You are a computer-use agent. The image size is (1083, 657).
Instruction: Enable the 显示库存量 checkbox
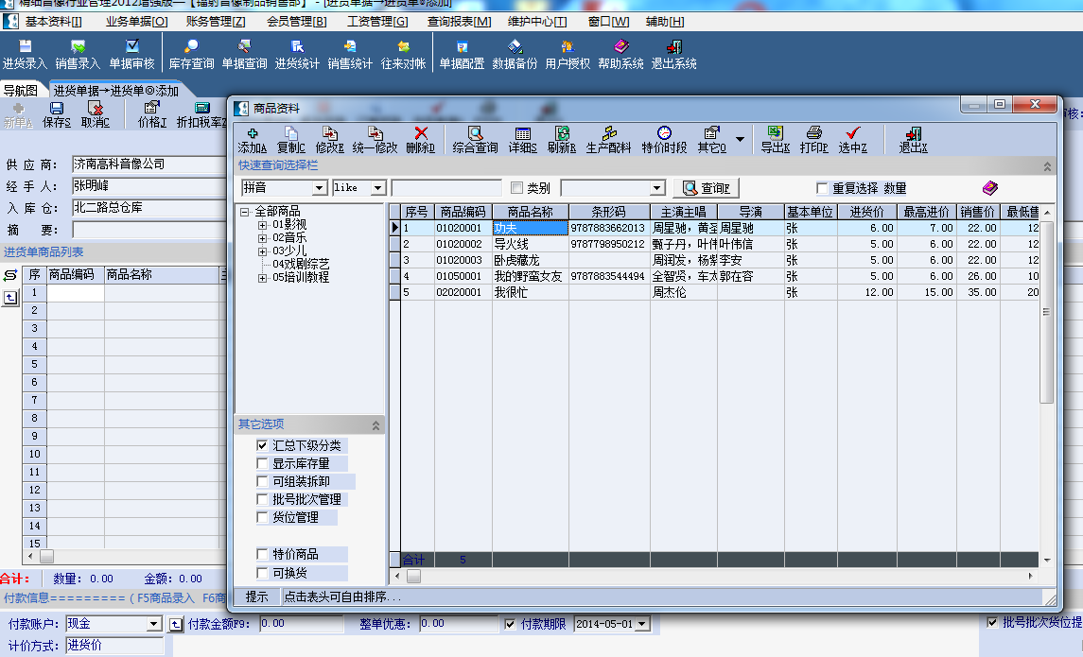click(x=263, y=464)
